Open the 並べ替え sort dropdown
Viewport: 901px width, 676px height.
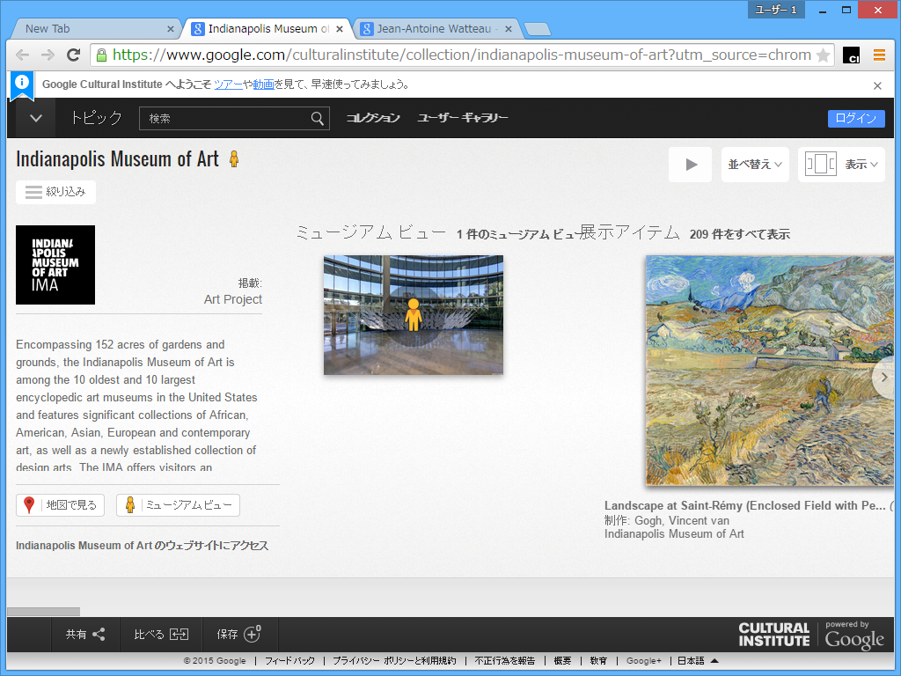[x=754, y=164]
